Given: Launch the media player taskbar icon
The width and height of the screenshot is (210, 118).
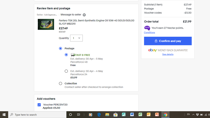Looking at the screenshot, I should point(90,115).
